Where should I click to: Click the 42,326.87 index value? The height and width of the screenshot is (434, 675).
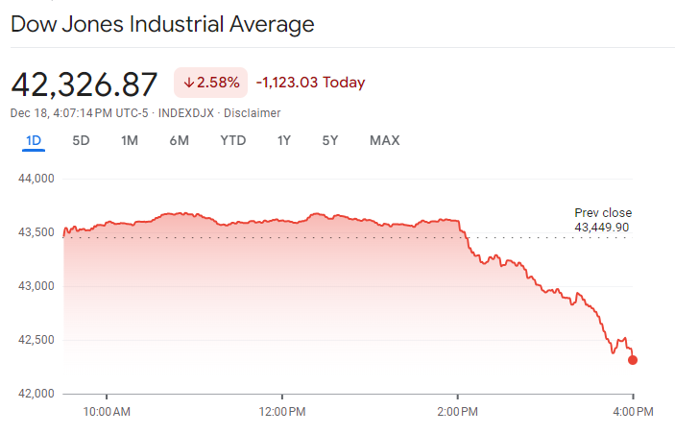pyautogui.click(x=84, y=84)
